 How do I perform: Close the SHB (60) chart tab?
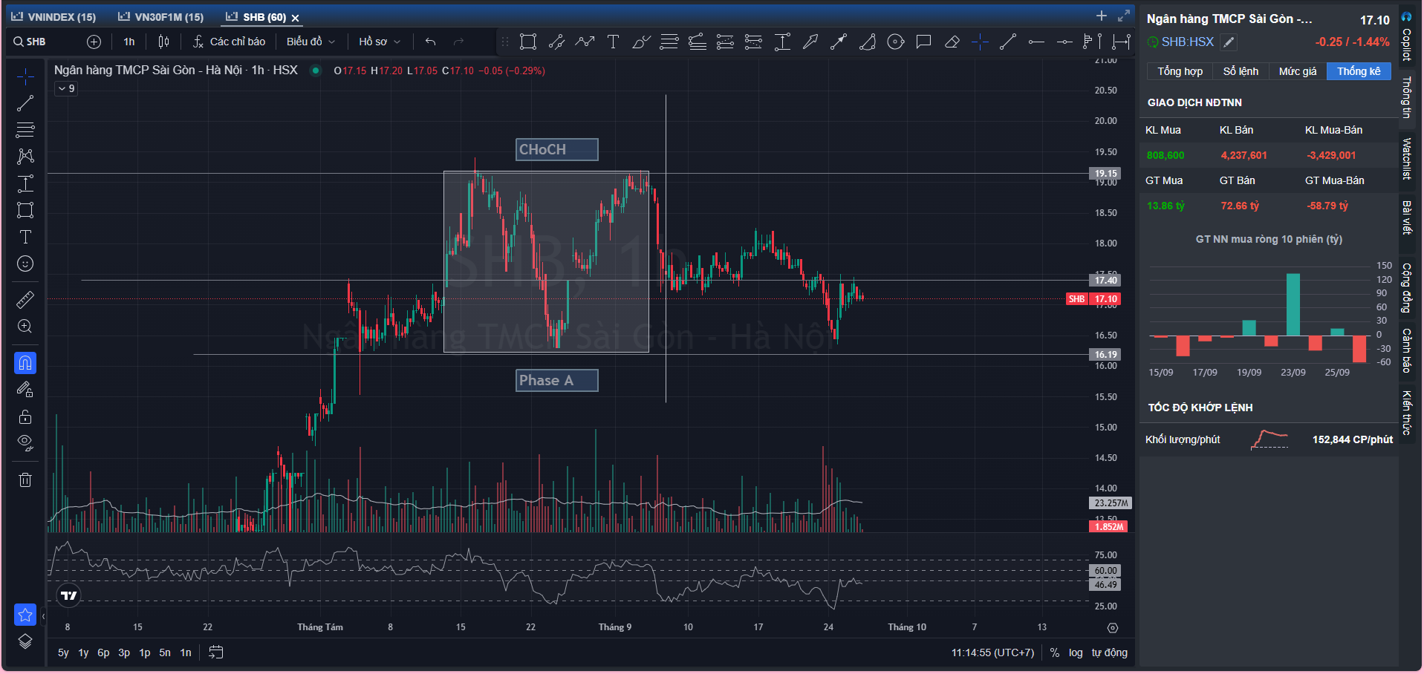295,18
